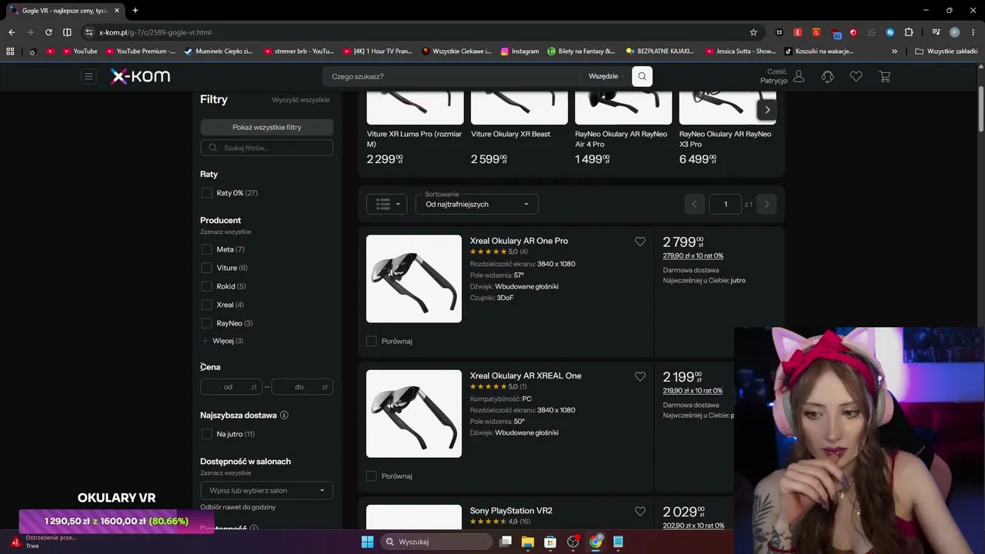Open the Instagram bookmark
The image size is (985, 554).
[519, 52]
